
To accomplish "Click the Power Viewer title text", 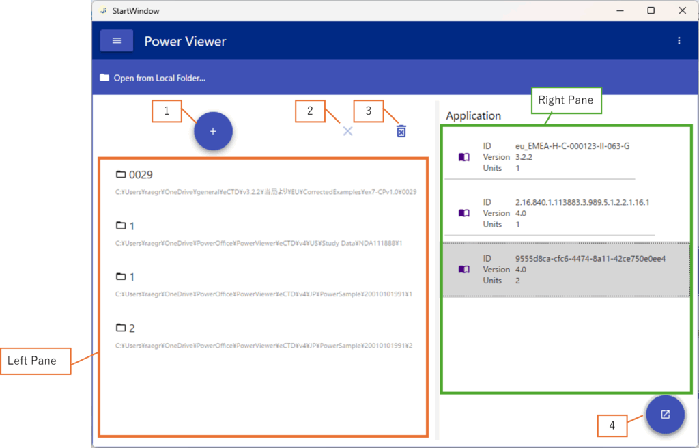I will click(x=185, y=42).
